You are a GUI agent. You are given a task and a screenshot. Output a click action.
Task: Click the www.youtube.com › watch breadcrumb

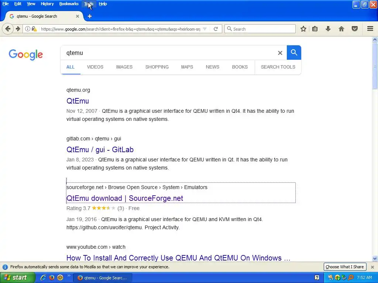point(96,247)
